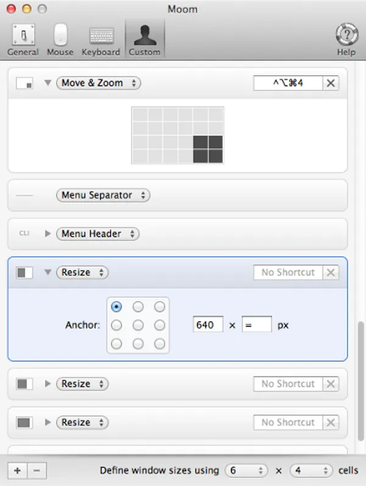Select the bottom-left anchor radio button
Image resolution: width=366 pixels, height=486 pixels.
tap(117, 344)
